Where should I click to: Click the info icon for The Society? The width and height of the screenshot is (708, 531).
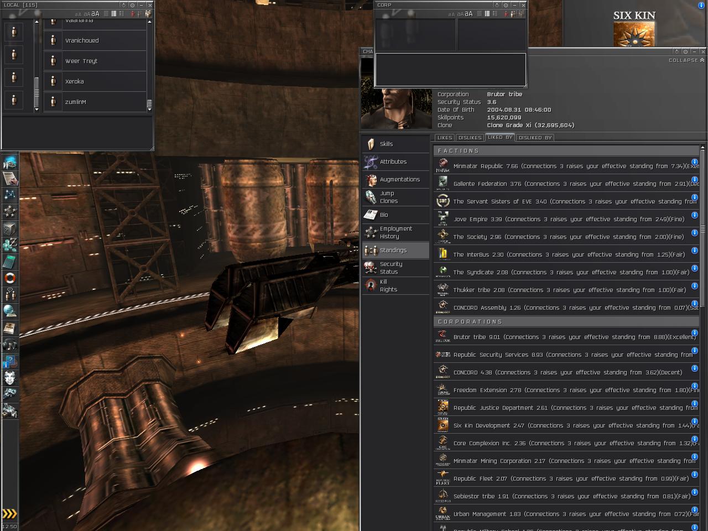pos(695,233)
